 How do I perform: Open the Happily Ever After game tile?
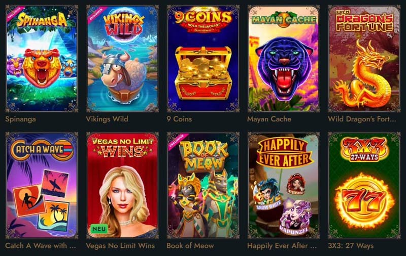click(284, 185)
